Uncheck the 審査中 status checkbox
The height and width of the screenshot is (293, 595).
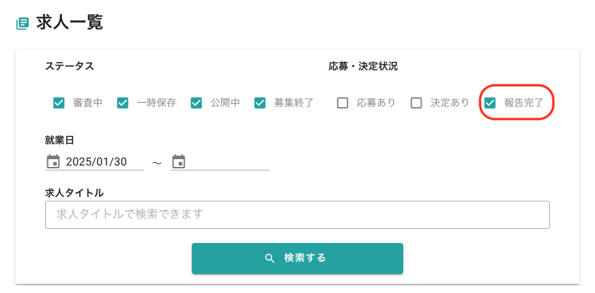59,103
